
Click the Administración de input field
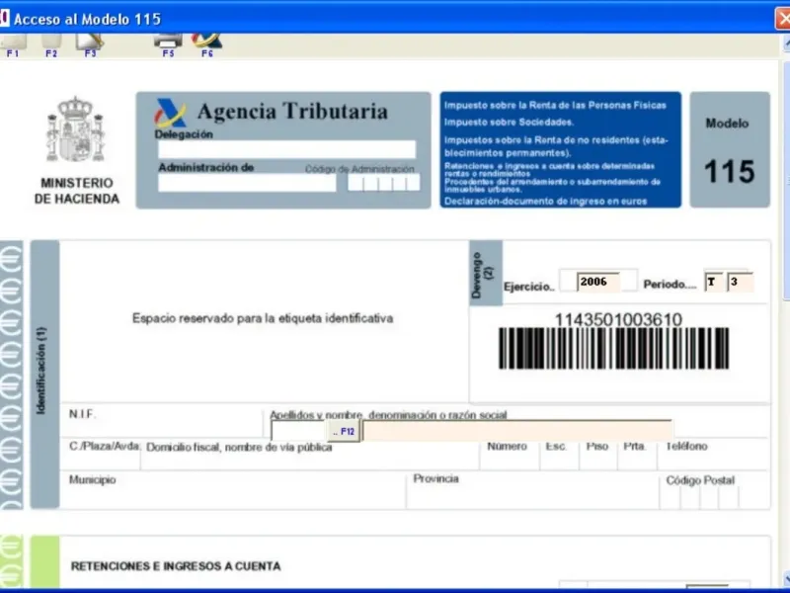[247, 183]
